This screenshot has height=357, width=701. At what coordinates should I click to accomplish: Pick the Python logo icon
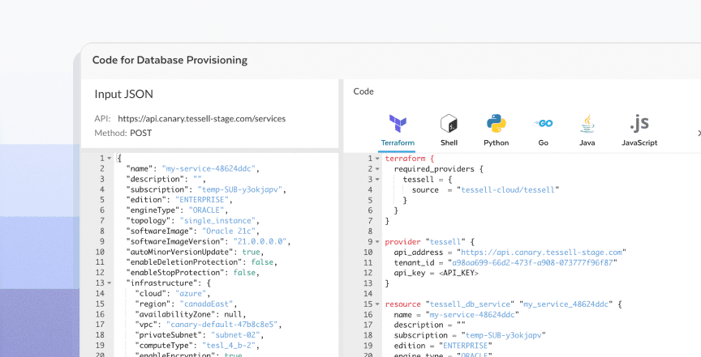tap(497, 123)
